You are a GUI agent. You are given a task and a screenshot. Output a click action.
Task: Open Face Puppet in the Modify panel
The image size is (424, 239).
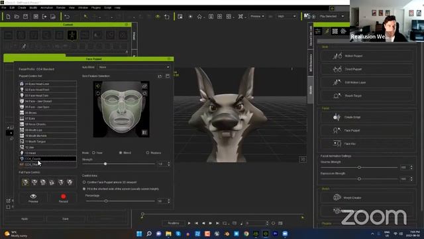pyautogui.click(x=366, y=130)
